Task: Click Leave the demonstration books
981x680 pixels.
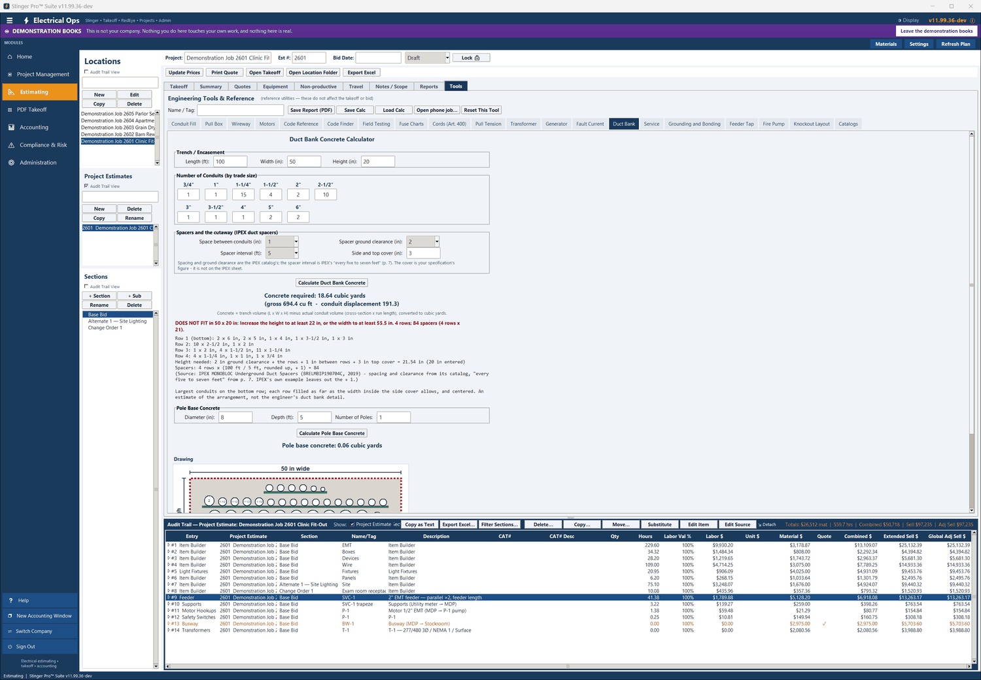Action: (937, 31)
